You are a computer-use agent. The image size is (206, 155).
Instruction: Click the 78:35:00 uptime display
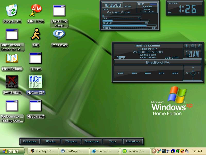[112, 5]
